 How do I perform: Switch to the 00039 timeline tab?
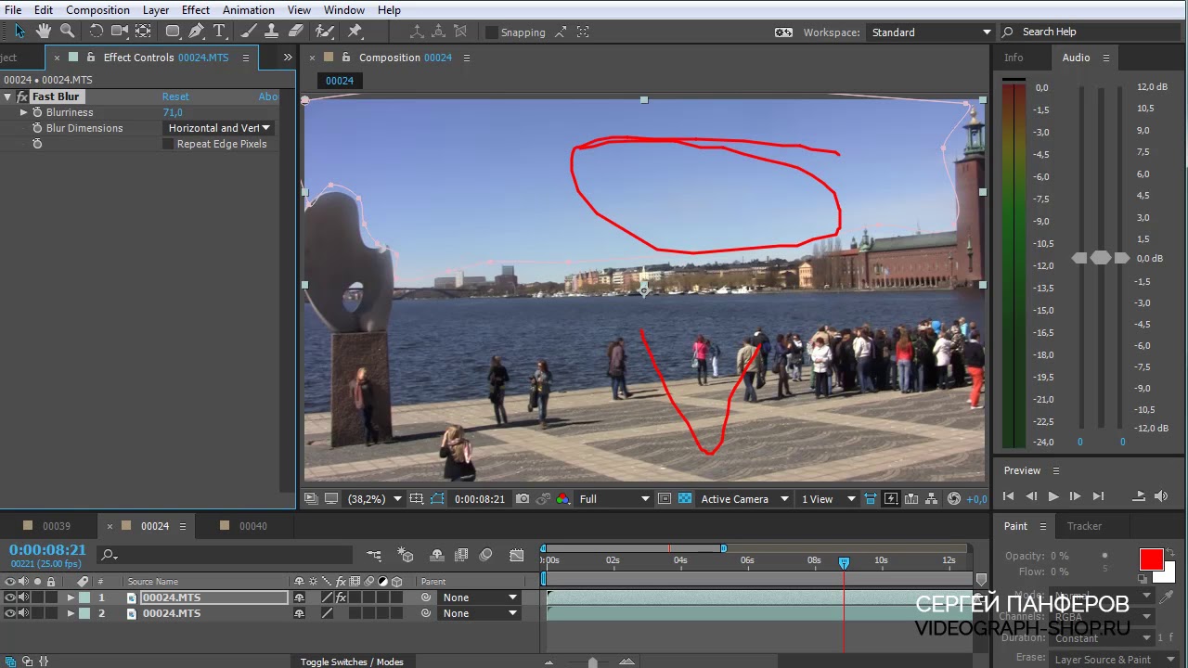57,526
